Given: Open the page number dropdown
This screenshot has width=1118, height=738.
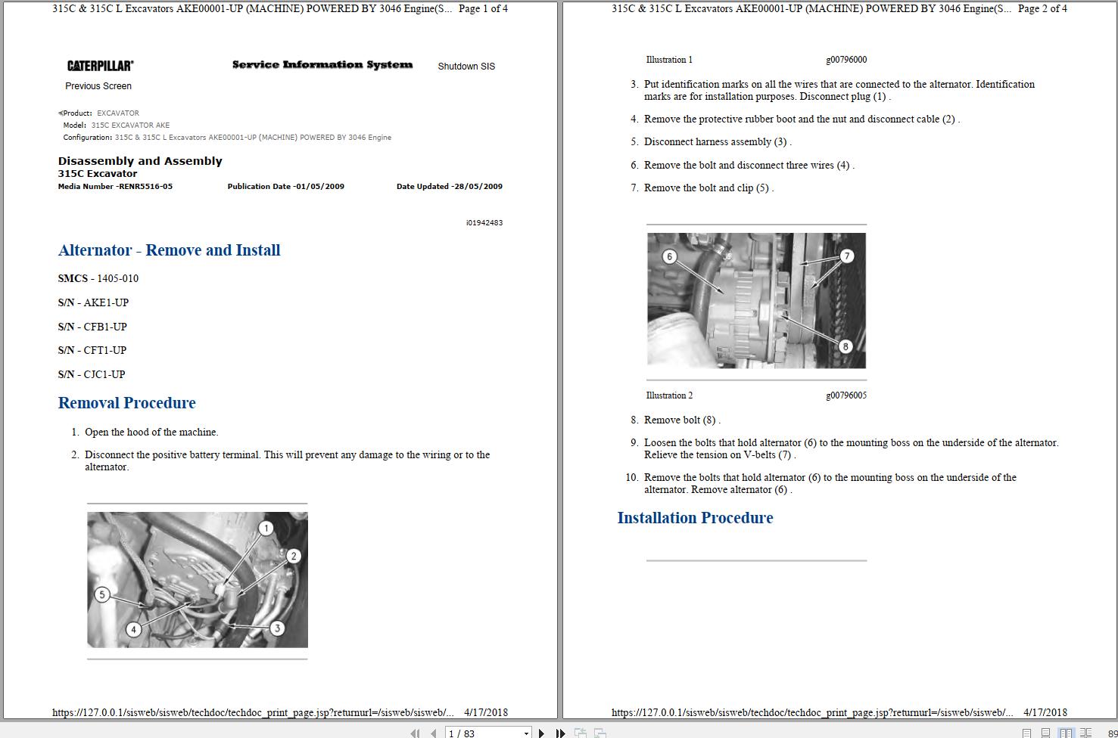Looking at the screenshot, I should coord(528,733).
